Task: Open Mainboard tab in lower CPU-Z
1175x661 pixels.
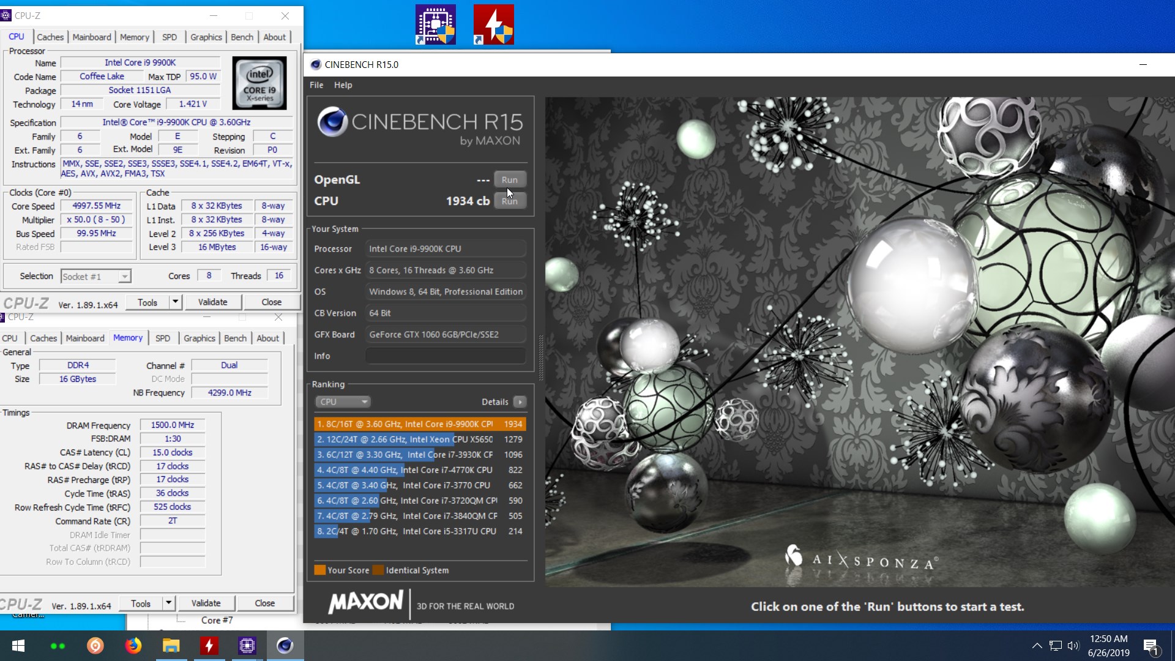Action: (85, 338)
